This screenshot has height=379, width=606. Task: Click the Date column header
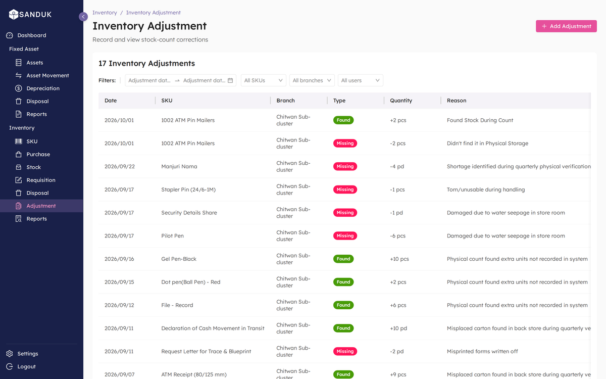click(x=127, y=101)
